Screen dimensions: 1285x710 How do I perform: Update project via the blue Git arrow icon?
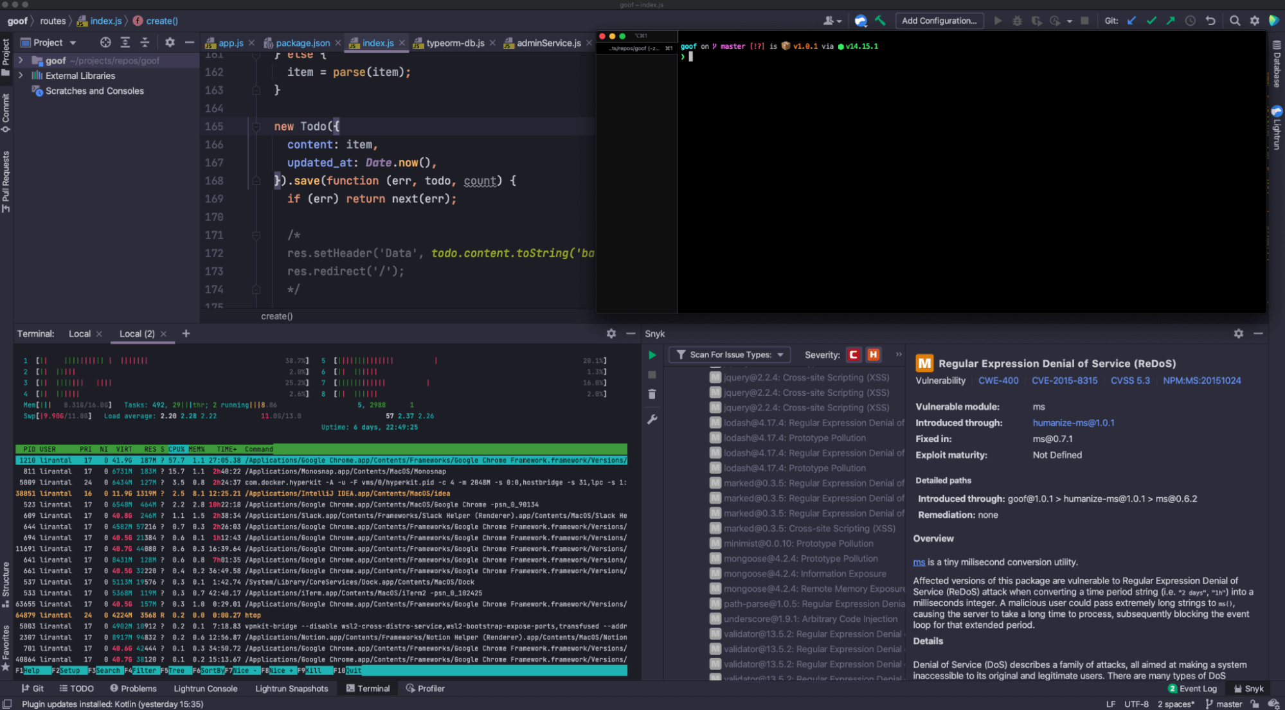coord(1131,21)
